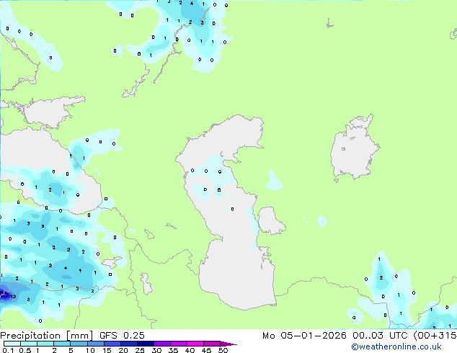Screen dimensions: 457x353
Task: Select the 2–5 mm legend swatch
Action: click(x=62, y=344)
